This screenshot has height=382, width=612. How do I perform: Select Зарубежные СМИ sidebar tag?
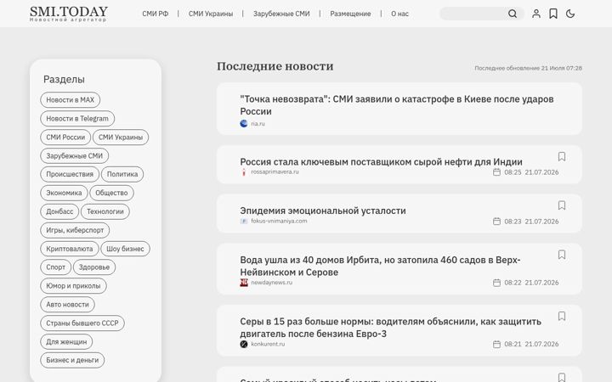[x=75, y=156]
